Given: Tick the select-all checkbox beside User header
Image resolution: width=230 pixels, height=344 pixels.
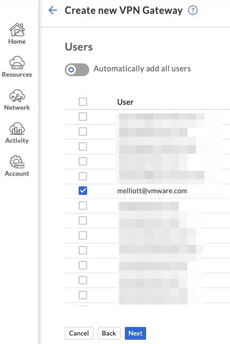Looking at the screenshot, I should pyautogui.click(x=83, y=102).
